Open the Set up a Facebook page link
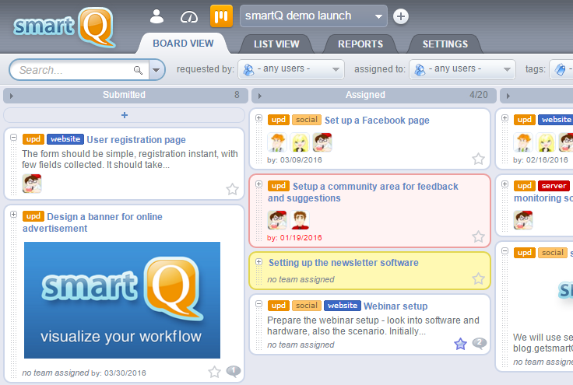Screen dimensions: 573x385 (x=377, y=121)
